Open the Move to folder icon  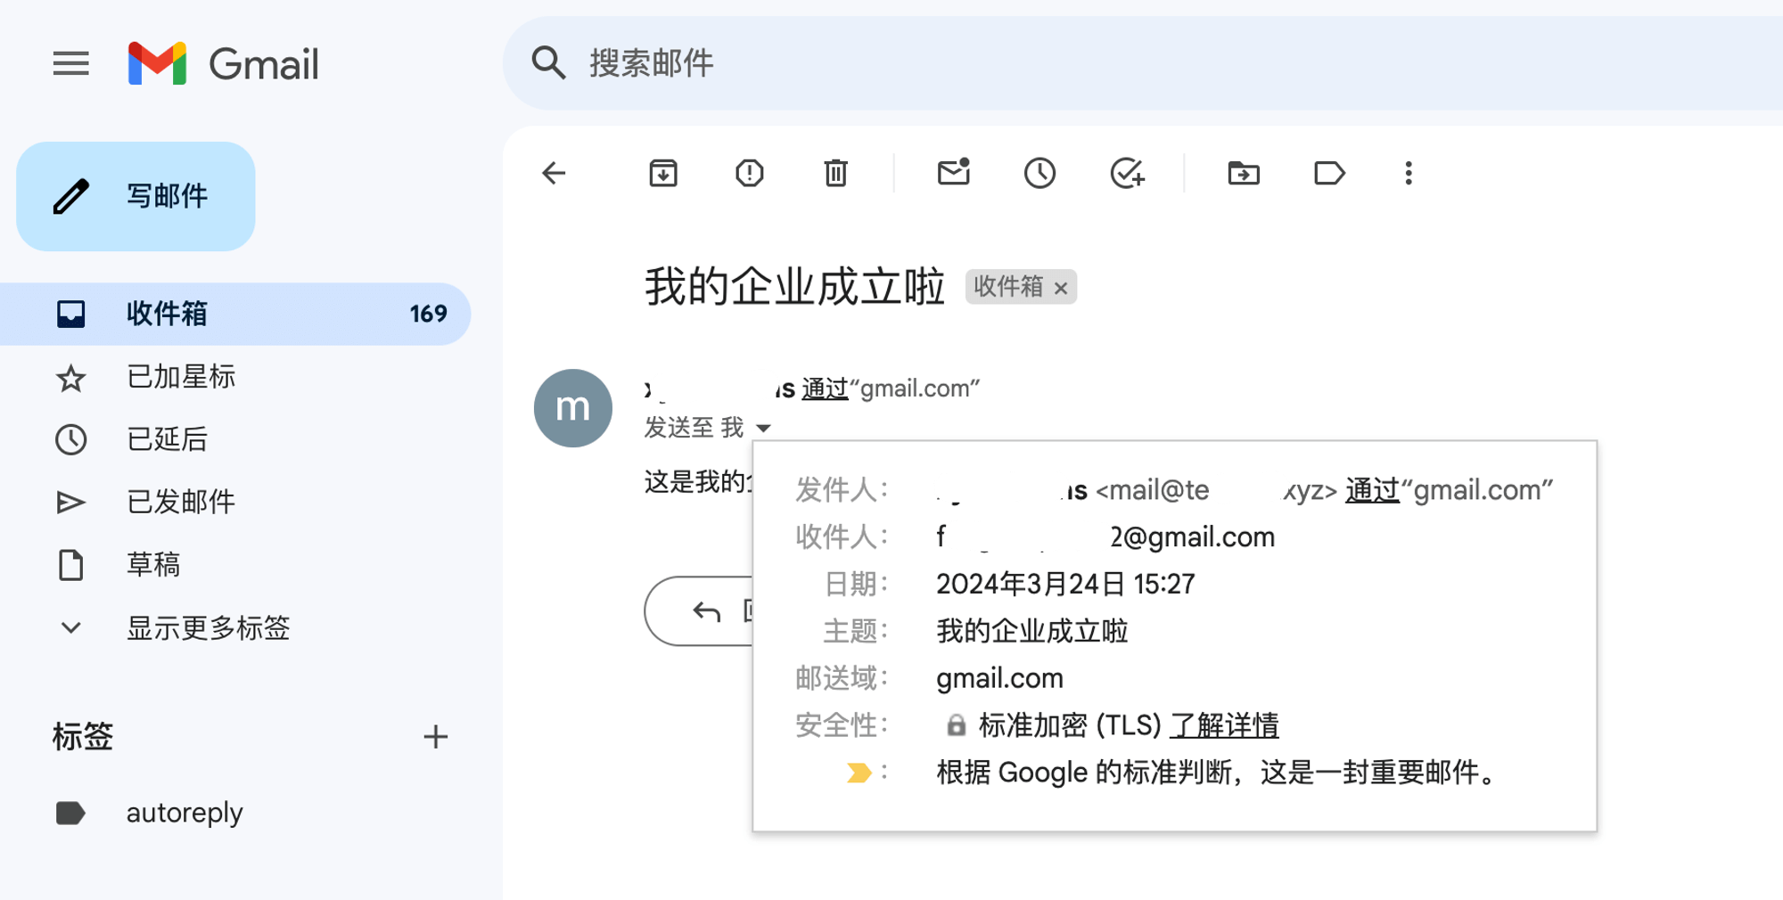(1244, 173)
